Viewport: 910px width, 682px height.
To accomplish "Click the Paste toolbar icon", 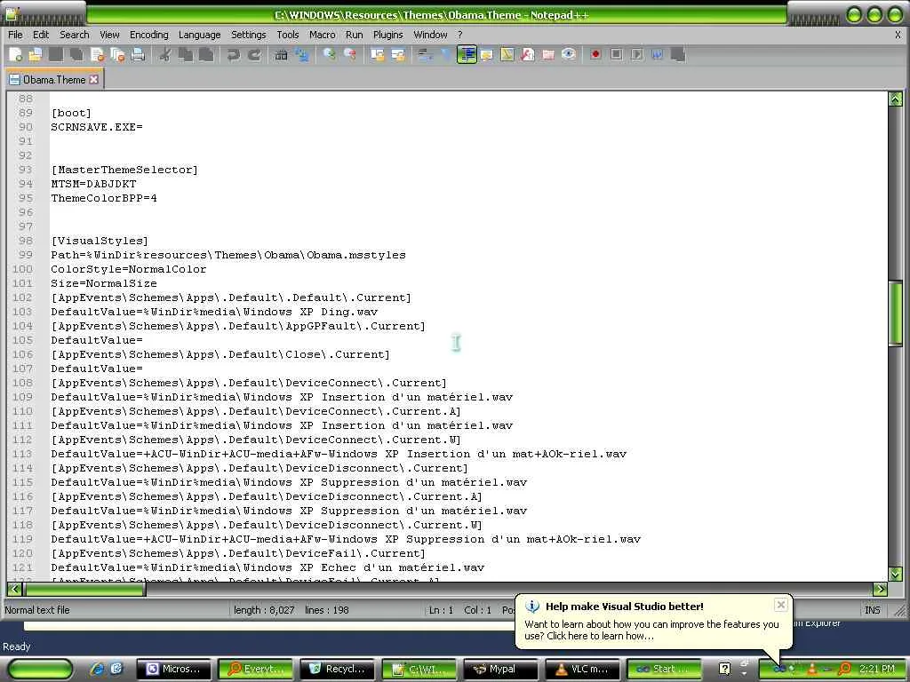I will click(205, 54).
